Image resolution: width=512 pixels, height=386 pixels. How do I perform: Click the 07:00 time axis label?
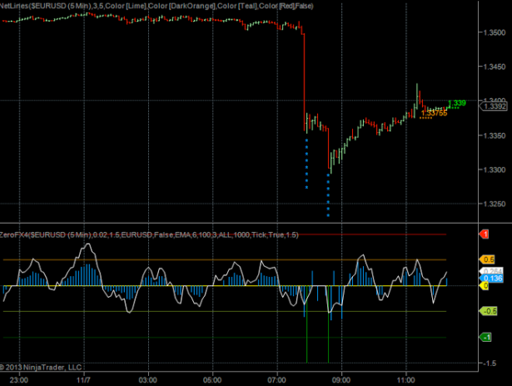click(276, 378)
